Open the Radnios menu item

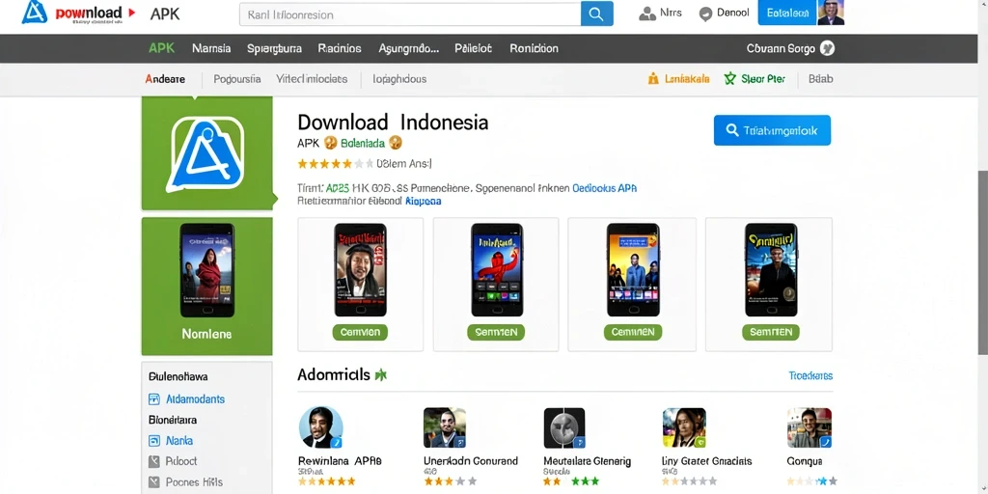[340, 48]
